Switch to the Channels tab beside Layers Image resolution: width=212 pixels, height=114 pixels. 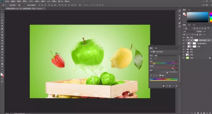pos(189,25)
